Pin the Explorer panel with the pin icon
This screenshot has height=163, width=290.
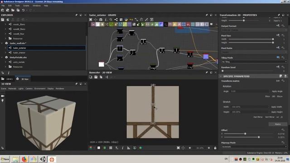pos(77,15)
